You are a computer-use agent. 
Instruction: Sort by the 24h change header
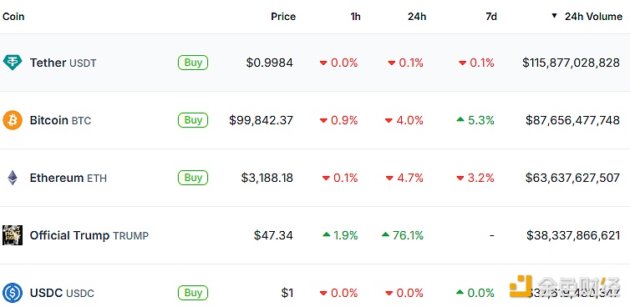tap(417, 17)
